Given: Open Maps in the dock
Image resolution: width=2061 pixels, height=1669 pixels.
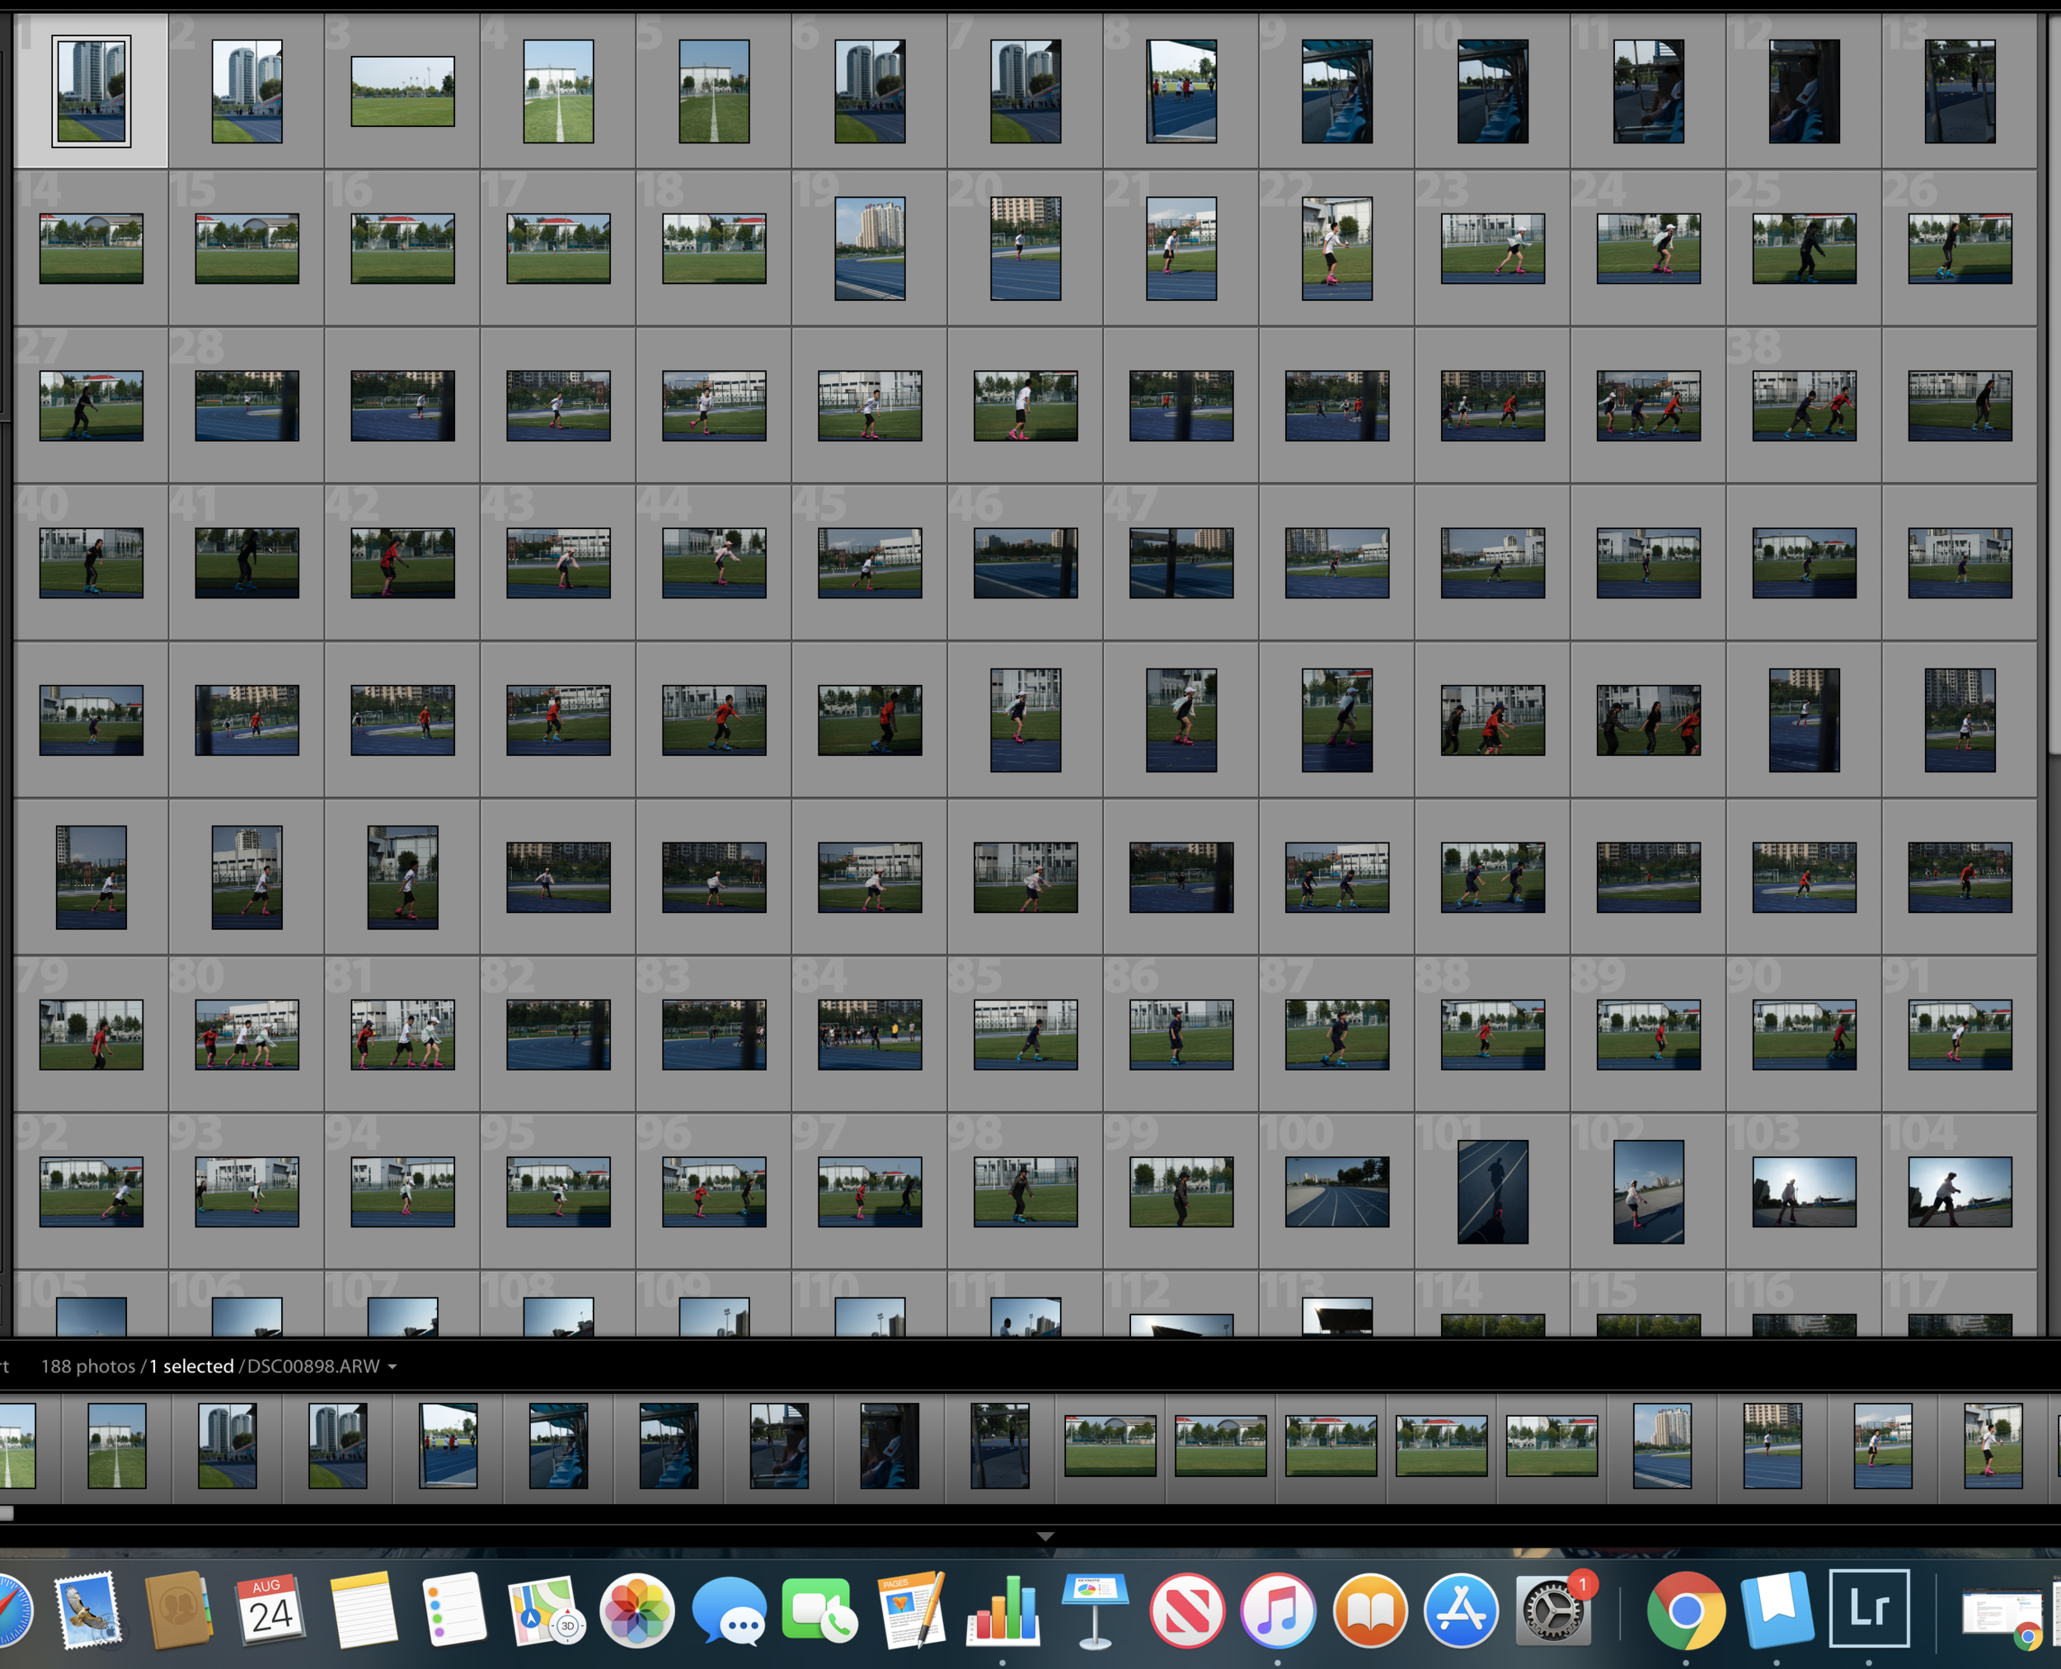Looking at the screenshot, I should pos(545,1610).
